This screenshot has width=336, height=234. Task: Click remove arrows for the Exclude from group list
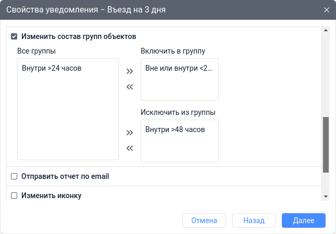[x=130, y=148]
